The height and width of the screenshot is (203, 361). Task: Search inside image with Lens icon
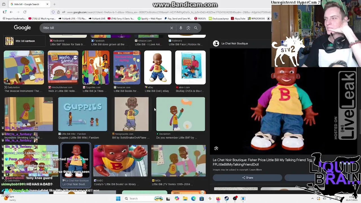click(x=216, y=148)
